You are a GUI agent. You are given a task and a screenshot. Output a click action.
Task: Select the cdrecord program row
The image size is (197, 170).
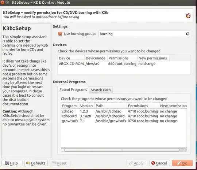tap(124, 116)
